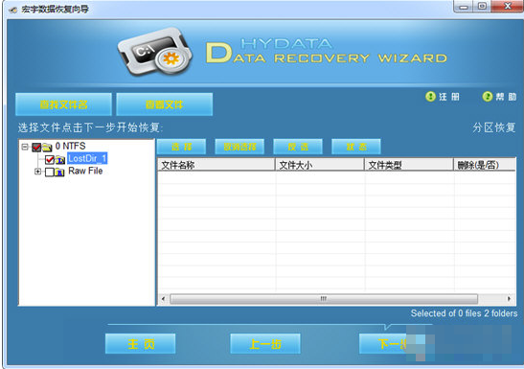Image resolution: width=524 pixels, height=369 pixels.
Task: Click the LostDir_1 folder icon
Action: coord(60,160)
